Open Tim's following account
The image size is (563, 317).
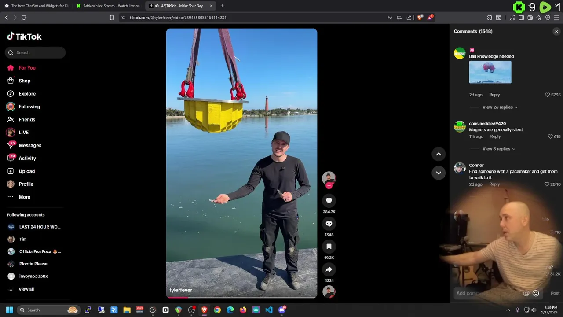23,239
